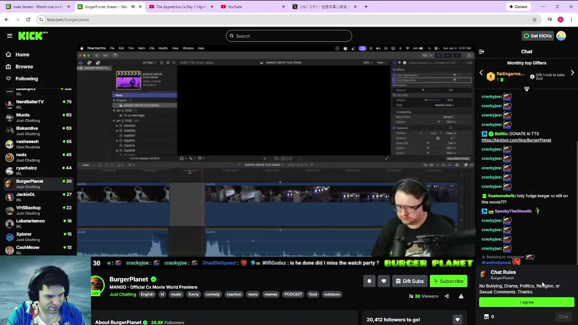Click the comedy tag
Screen dimensions: 578x325
click(x=213, y=294)
